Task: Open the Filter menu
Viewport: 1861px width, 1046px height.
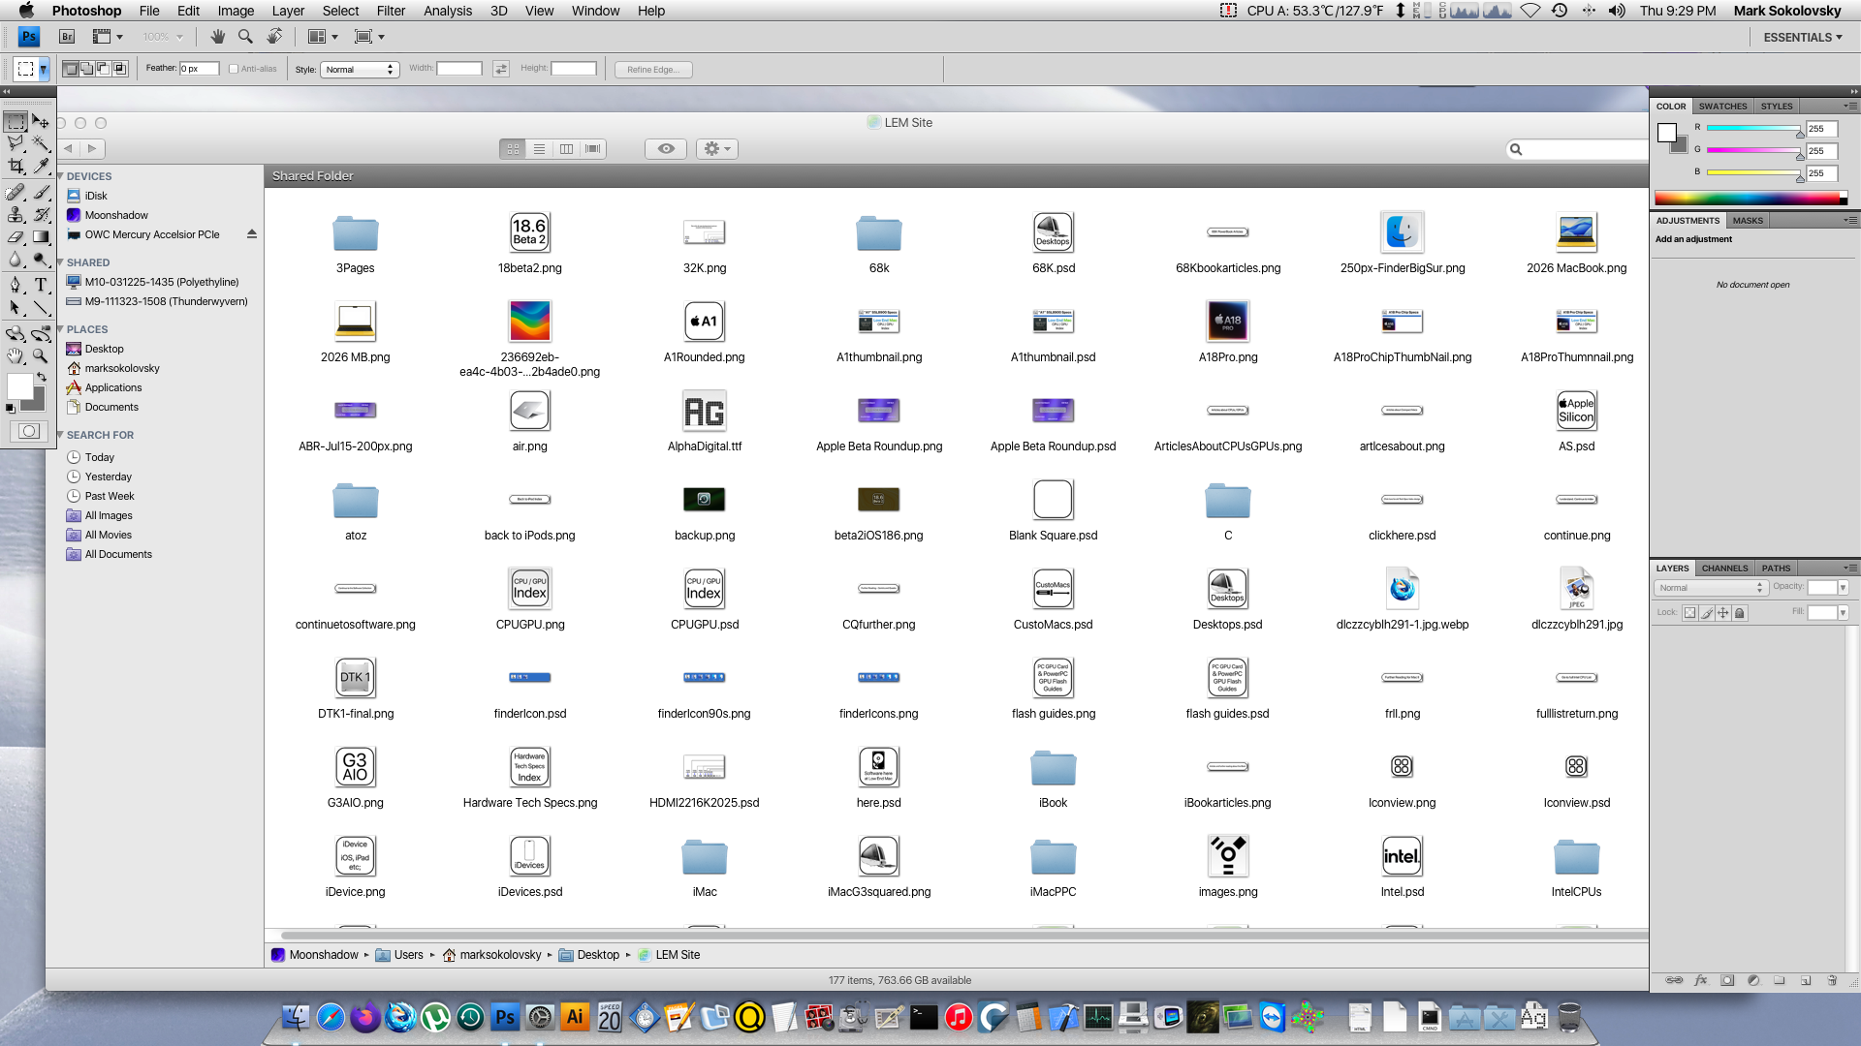Action: (391, 11)
